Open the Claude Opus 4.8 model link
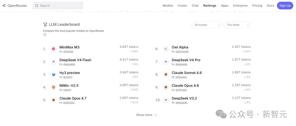Image resolution: width=296 pixels, height=126 pixels. point(185,86)
